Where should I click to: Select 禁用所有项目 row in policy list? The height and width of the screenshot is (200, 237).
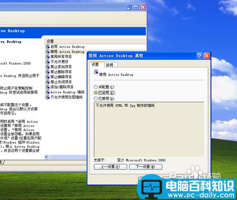pyautogui.click(x=59, y=57)
